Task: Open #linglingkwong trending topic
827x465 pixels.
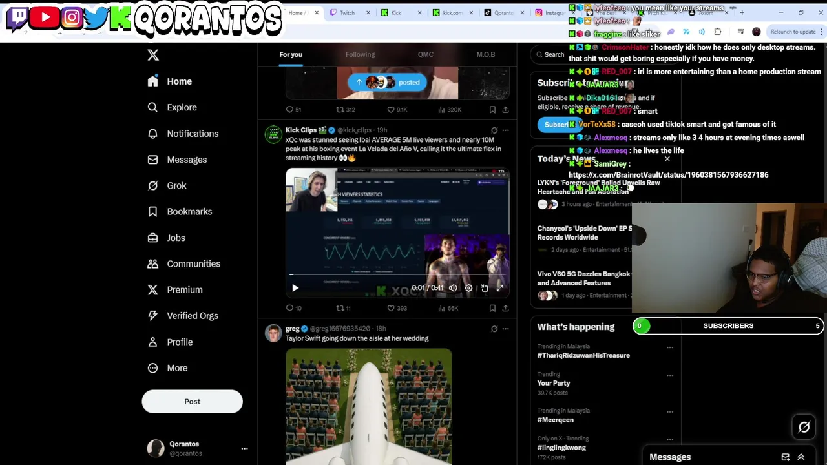Action: (561, 448)
